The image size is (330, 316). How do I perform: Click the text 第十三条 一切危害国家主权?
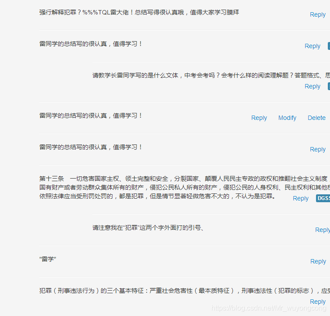coord(79,179)
